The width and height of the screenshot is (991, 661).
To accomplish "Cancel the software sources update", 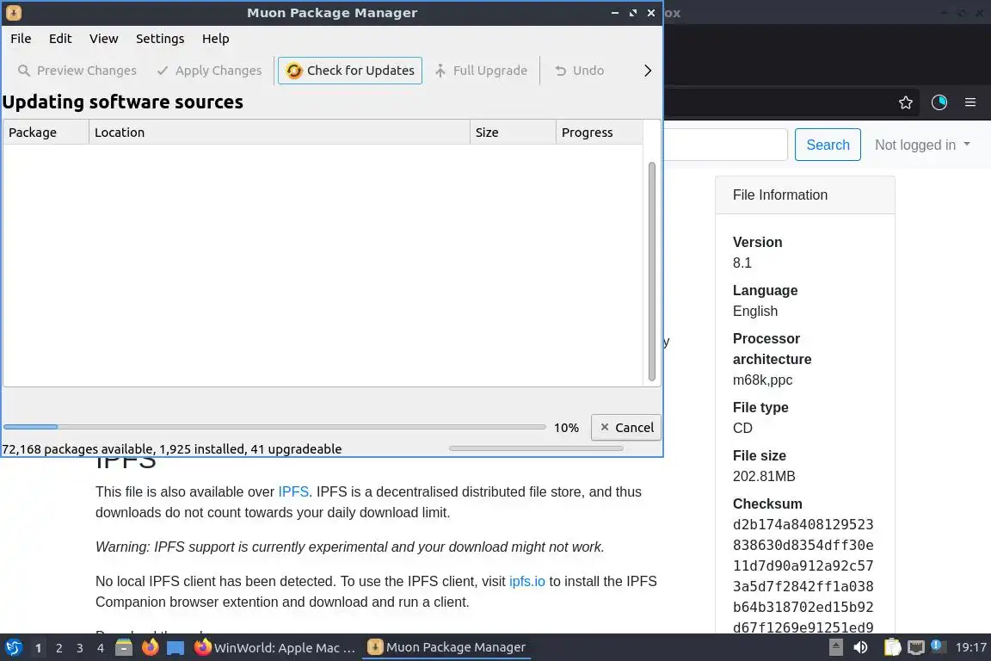I will (x=626, y=428).
